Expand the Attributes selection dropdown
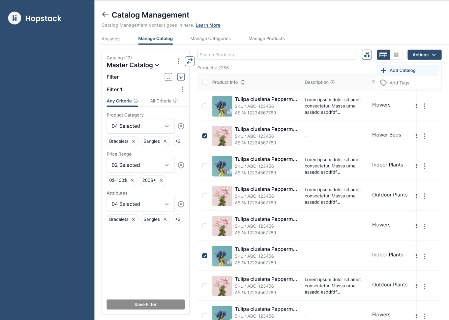The width and height of the screenshot is (449, 320). (x=141, y=204)
